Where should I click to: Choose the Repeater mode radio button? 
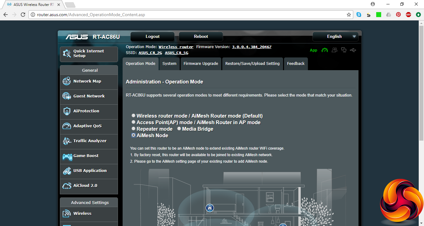click(133, 129)
